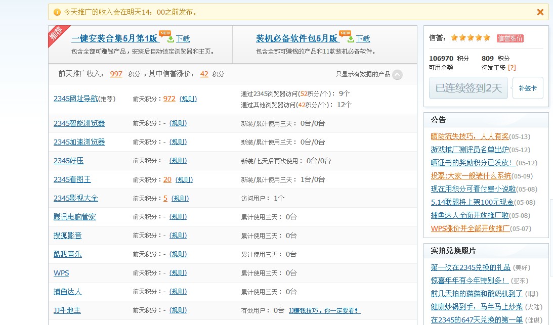Click download icon for 一键安装合集5月第1版
553x325 pixels.
click(171, 39)
